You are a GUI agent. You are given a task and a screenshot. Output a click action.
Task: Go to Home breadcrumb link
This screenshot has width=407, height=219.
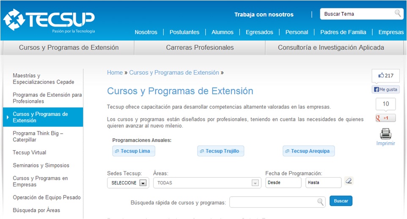115,73
